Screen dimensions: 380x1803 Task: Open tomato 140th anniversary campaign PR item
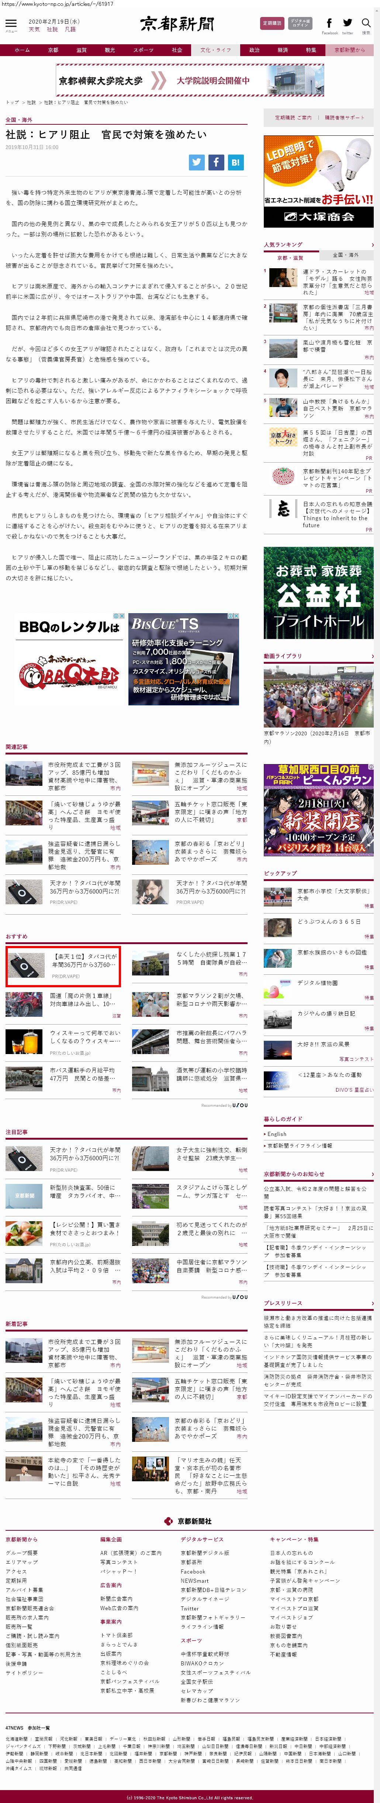[x=318, y=478]
